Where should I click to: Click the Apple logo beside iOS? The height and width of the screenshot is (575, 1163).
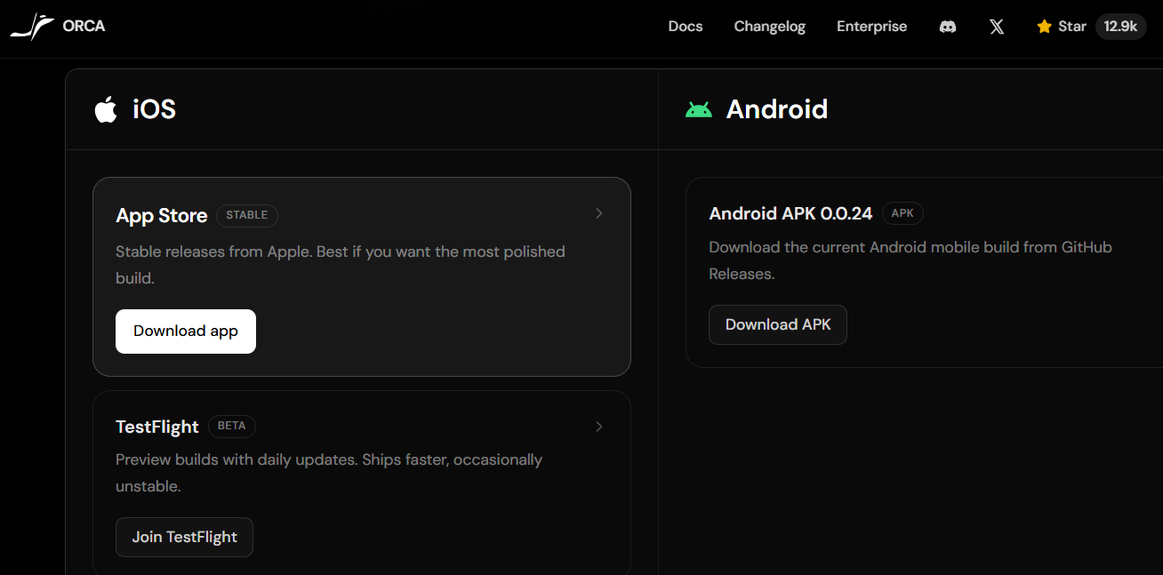tap(106, 109)
